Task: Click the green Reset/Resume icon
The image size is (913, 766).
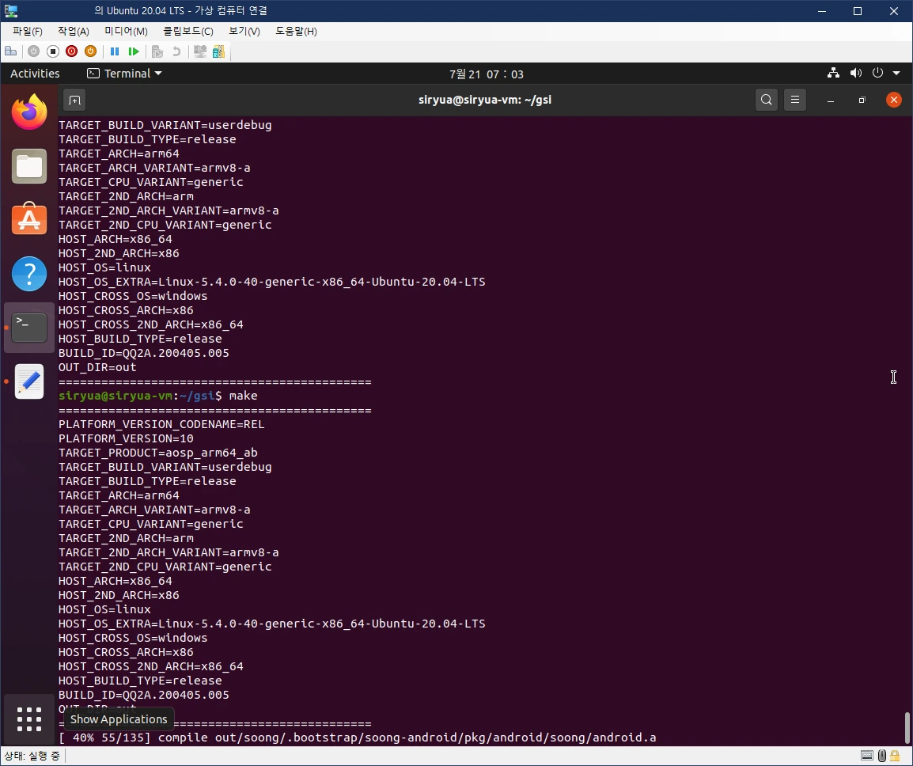Action: (134, 51)
